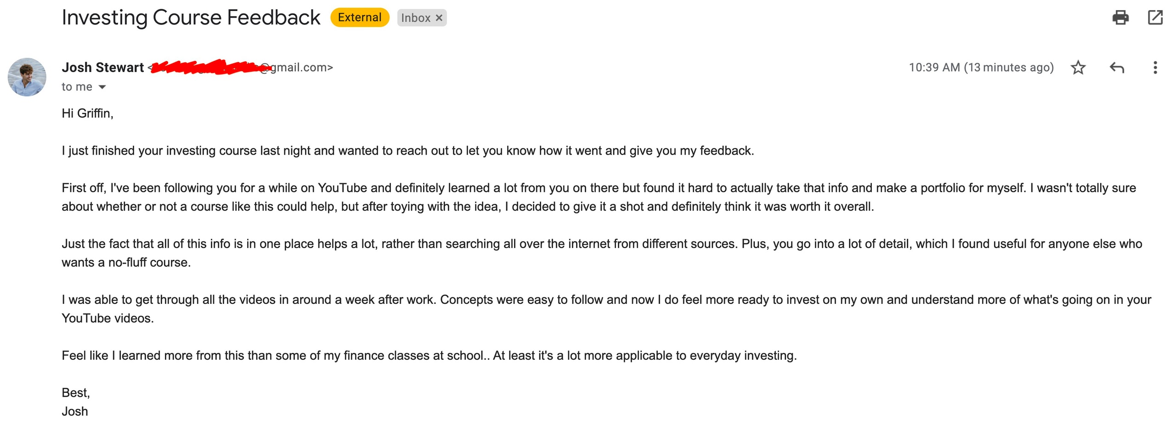Click the yellow External tag
1176x424 pixels.
pyautogui.click(x=360, y=17)
